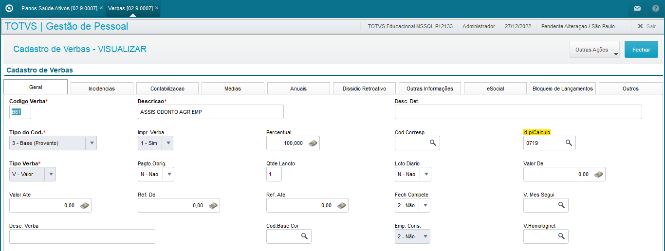Image resolution: width=665 pixels, height=251 pixels.
Task: Open lookup search for V.Homolognet
Action: point(561,236)
